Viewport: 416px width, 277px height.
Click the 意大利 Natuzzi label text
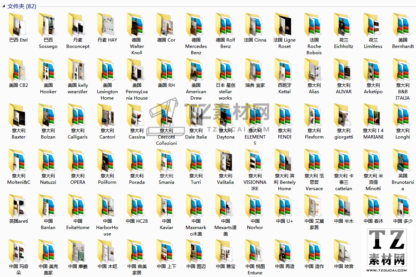[48, 179]
